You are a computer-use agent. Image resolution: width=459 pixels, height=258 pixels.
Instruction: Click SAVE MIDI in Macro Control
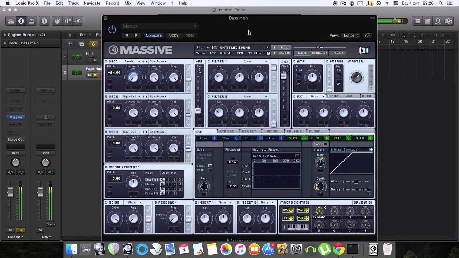363,202
